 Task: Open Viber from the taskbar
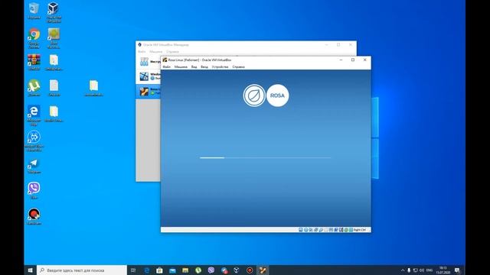tap(211, 270)
